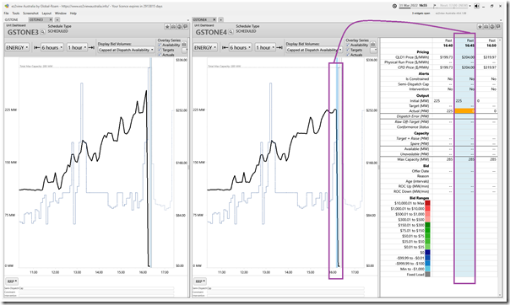Jump to end arrow in GSTONE4 chart toolbar
Screen dimensions: 510x305
tap(279, 48)
